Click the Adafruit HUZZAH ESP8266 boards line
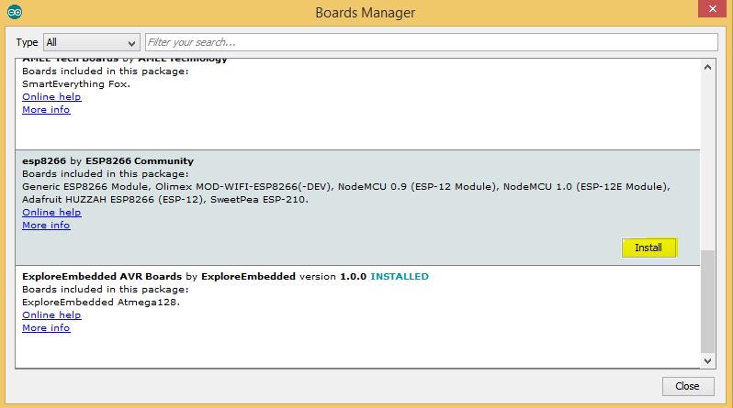 click(x=165, y=200)
